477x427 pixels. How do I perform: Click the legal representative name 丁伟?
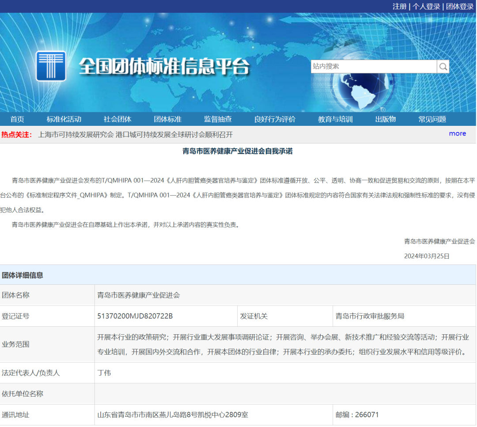[x=104, y=373]
